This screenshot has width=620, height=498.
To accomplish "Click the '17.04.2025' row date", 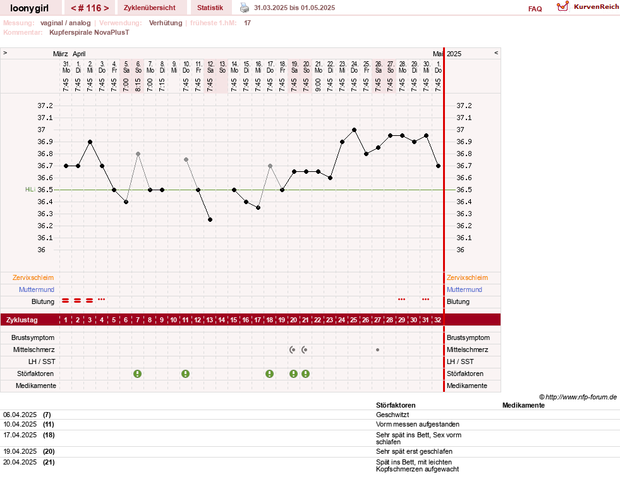I will click(20, 435).
